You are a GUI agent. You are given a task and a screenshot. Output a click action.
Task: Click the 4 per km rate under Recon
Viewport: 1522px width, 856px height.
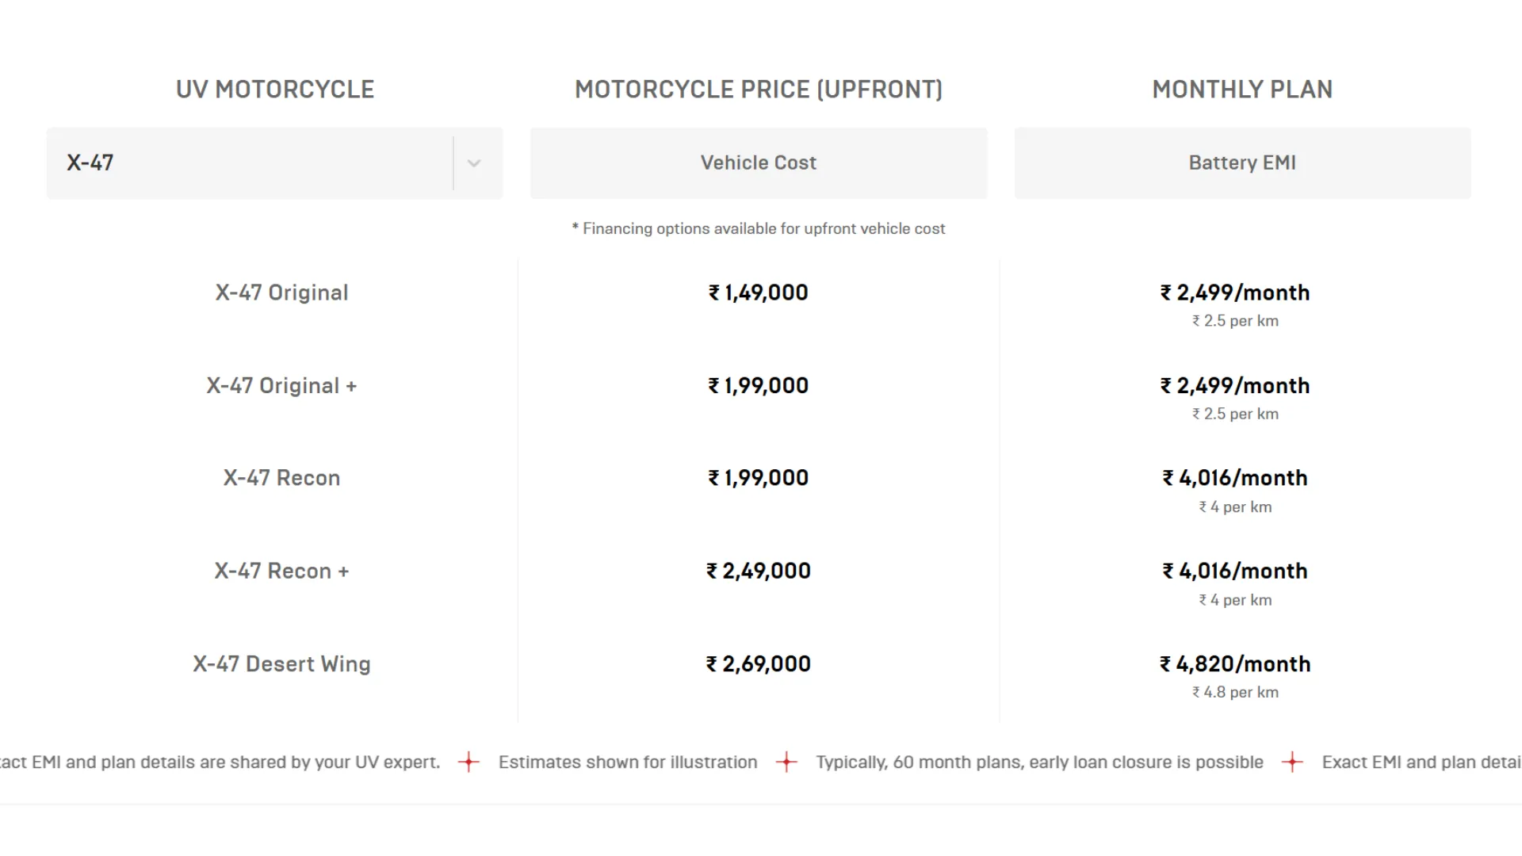1234,506
